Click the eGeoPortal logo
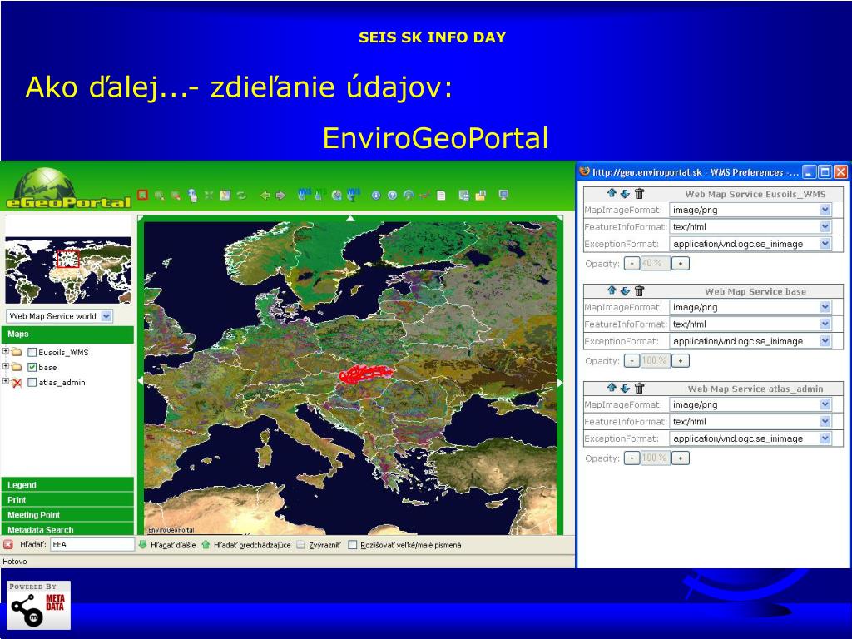The image size is (852, 639). 68,189
